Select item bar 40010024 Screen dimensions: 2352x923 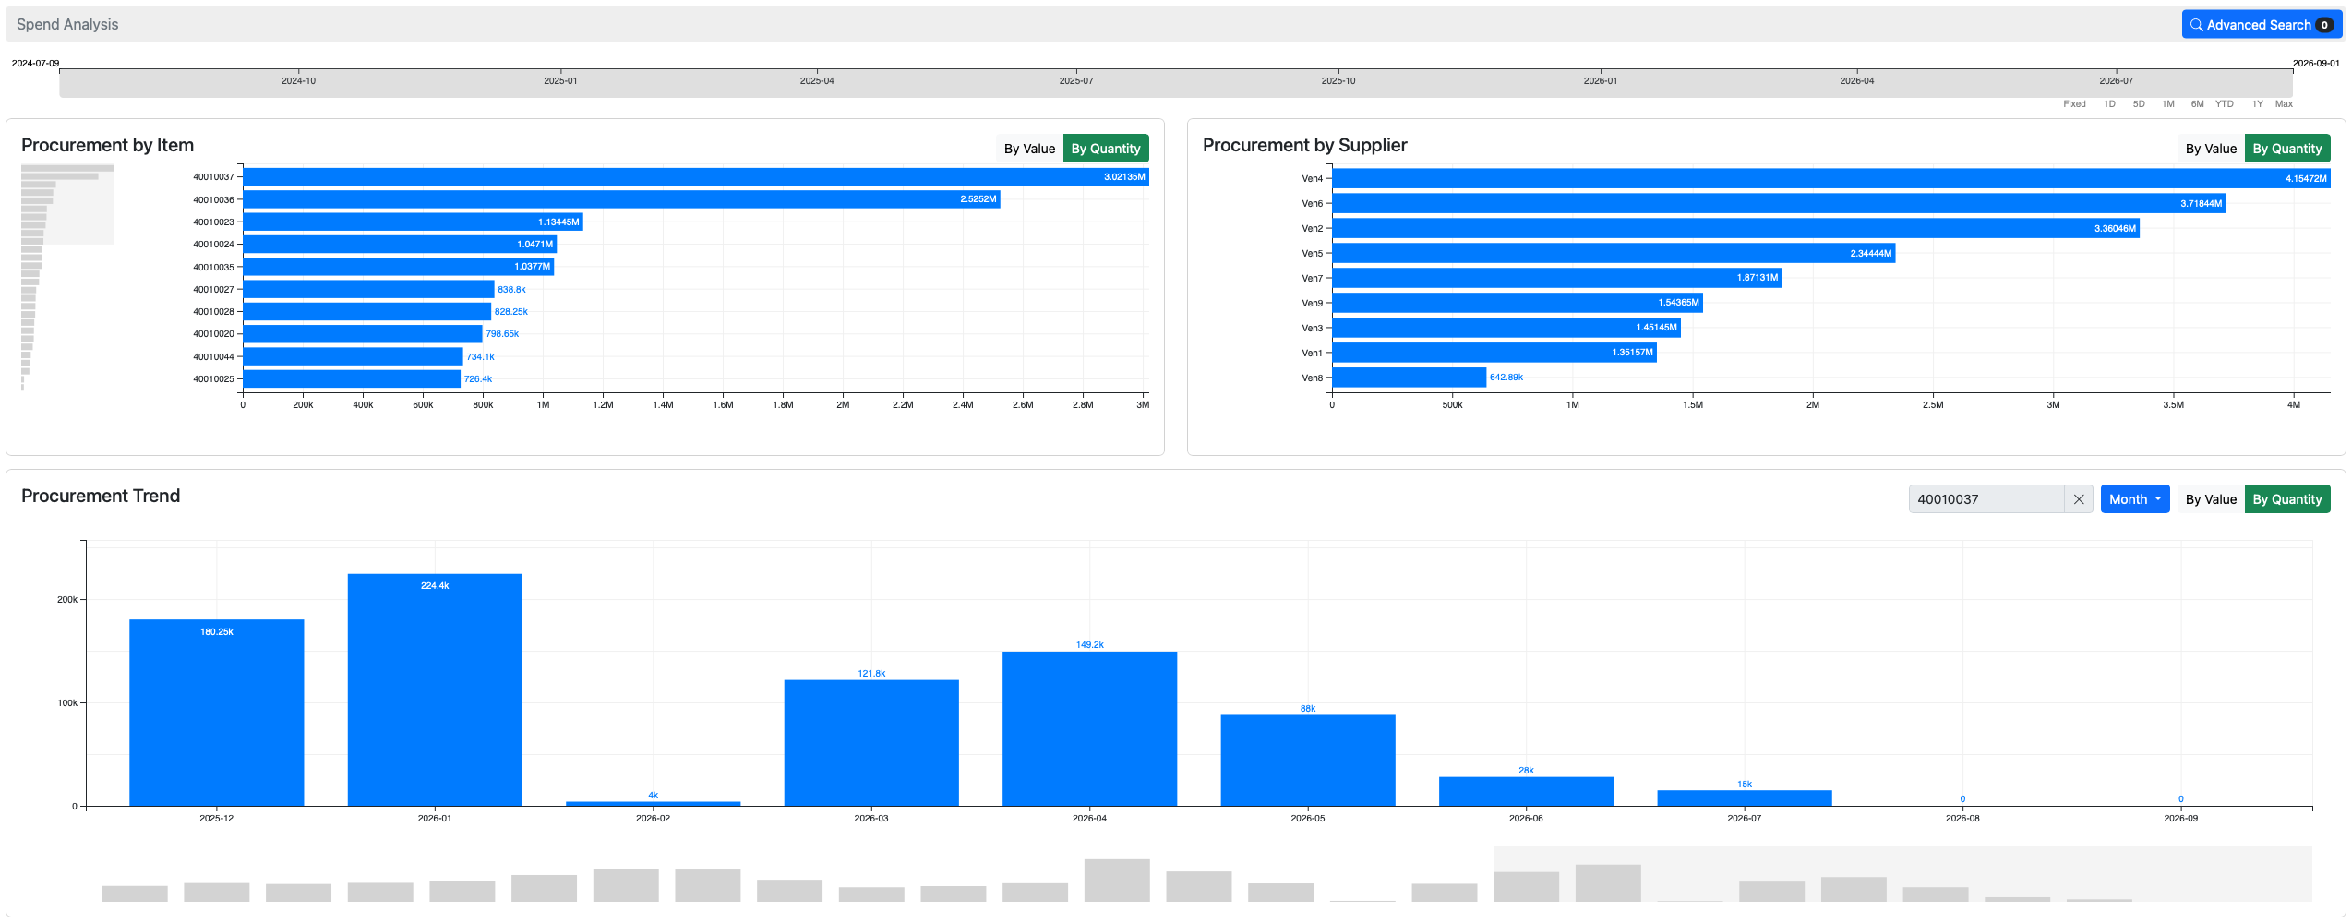click(x=400, y=245)
